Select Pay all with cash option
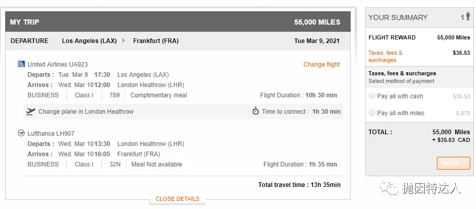 point(372,96)
